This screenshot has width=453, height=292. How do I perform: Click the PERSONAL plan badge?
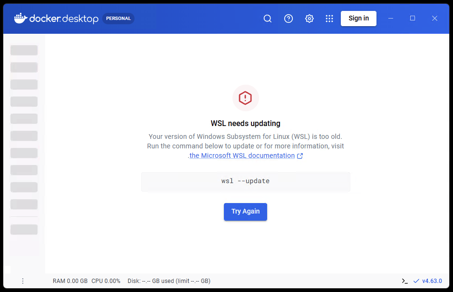(x=118, y=19)
